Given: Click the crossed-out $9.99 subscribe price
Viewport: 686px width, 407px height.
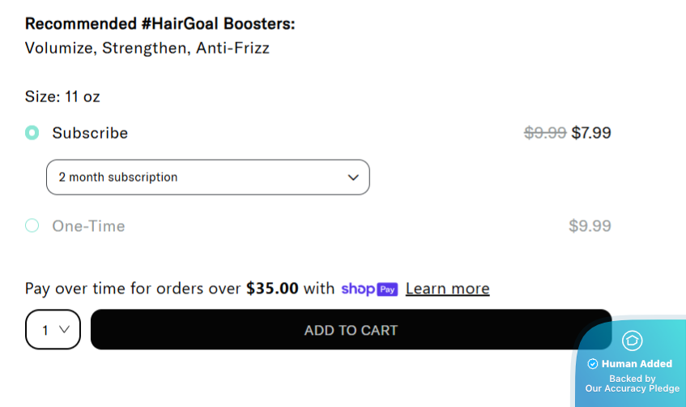Looking at the screenshot, I should [545, 133].
